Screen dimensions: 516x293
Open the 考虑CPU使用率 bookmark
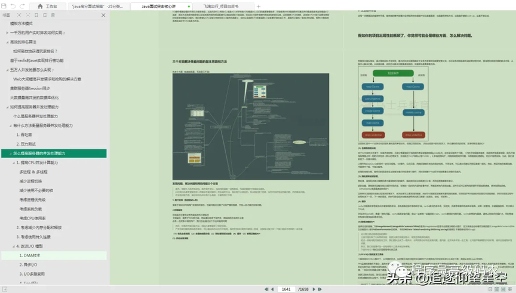pyautogui.click(x=32, y=218)
